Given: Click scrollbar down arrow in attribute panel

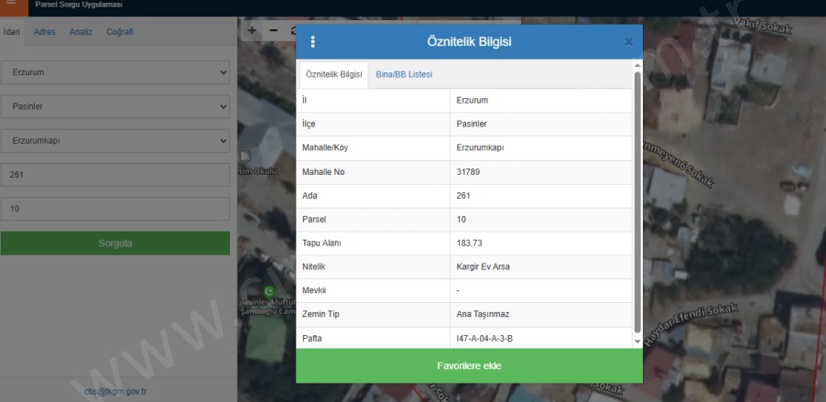Looking at the screenshot, I should pos(637,342).
